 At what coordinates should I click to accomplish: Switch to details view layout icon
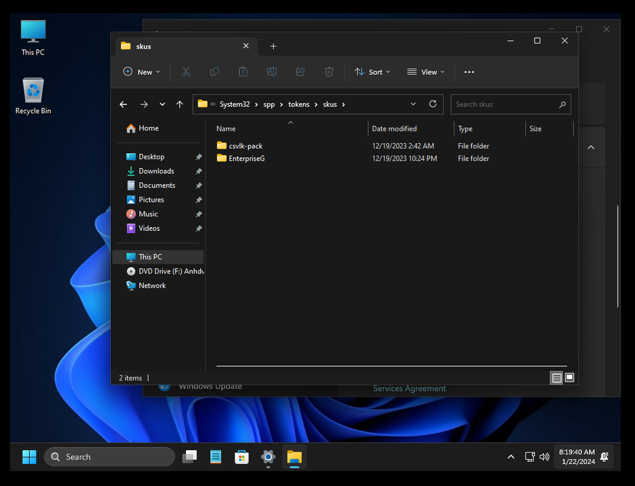tap(557, 378)
